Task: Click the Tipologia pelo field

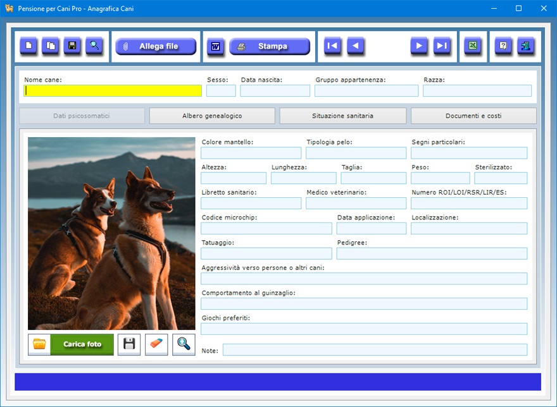Action: click(x=356, y=153)
